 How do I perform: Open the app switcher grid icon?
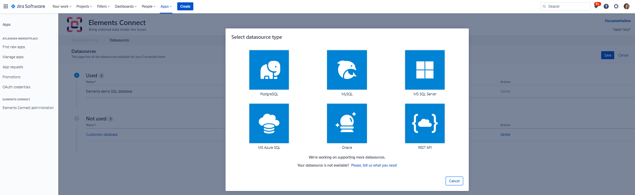point(6,6)
